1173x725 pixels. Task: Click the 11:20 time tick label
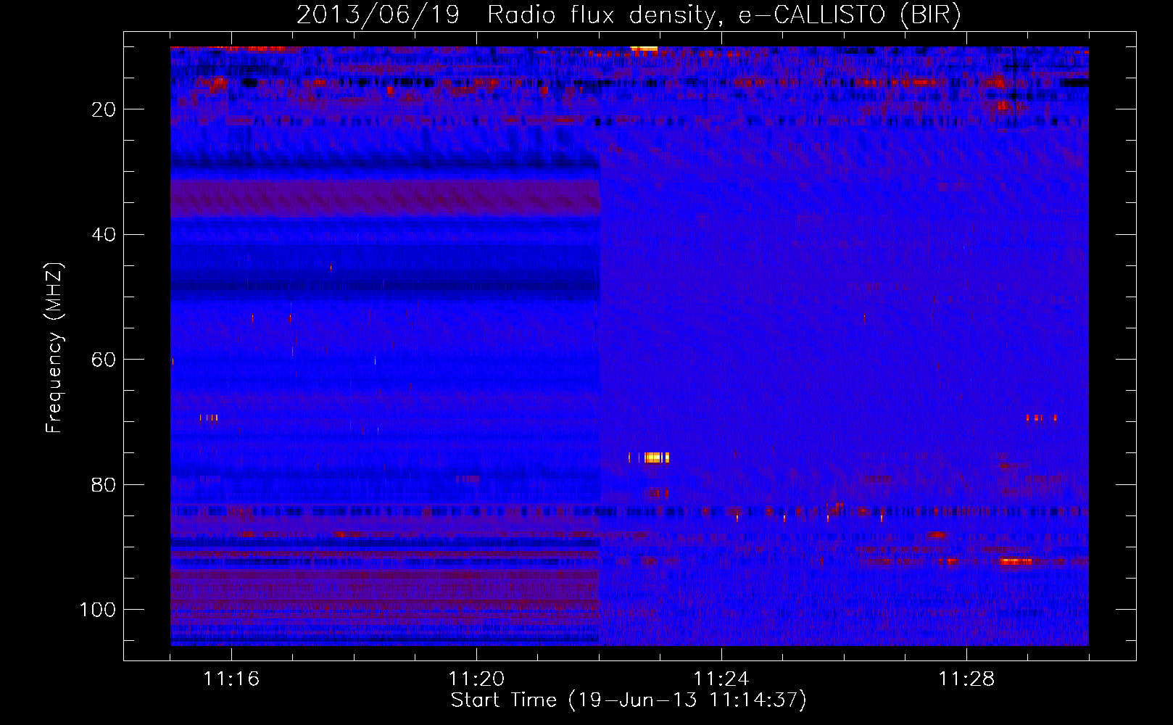pos(476,679)
